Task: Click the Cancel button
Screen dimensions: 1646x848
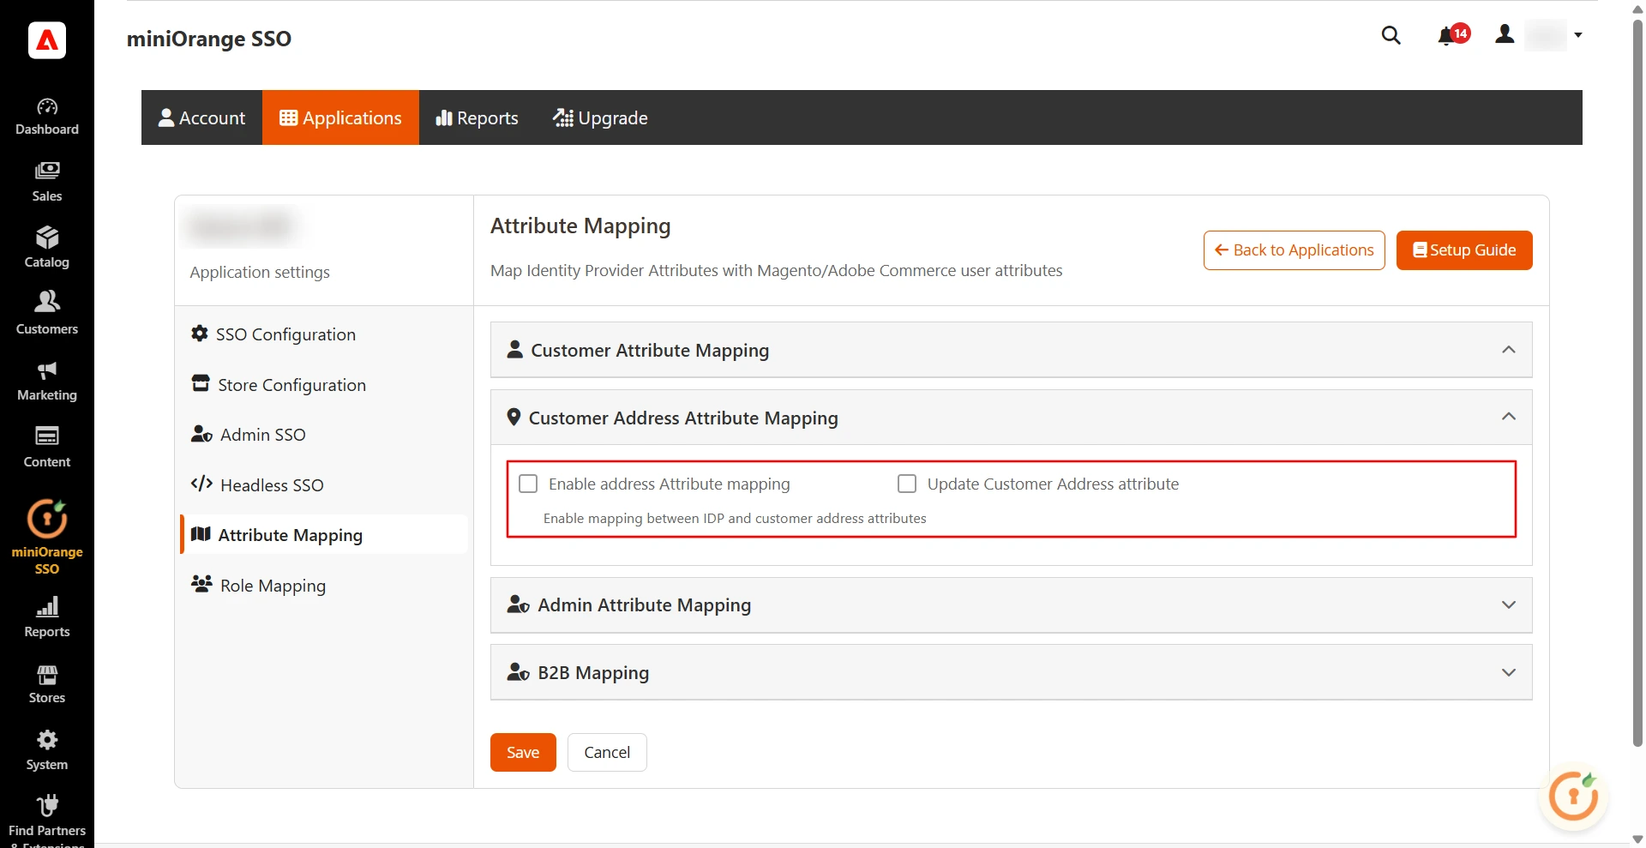Action: [607, 752]
